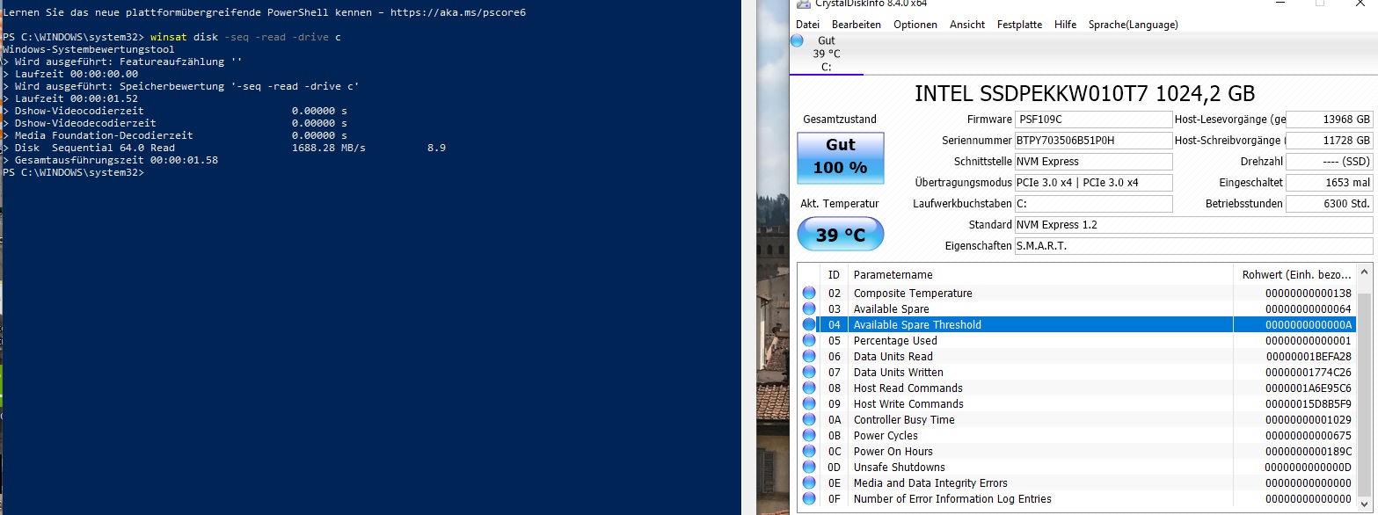Select the C: drive status orb at top
Viewport: 1378px width, 515px height.
pyautogui.click(x=797, y=40)
